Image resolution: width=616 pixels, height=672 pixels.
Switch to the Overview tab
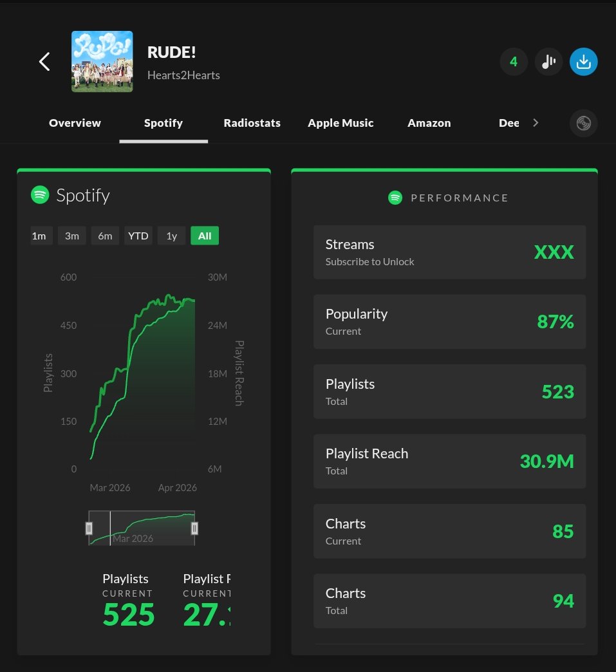point(75,123)
